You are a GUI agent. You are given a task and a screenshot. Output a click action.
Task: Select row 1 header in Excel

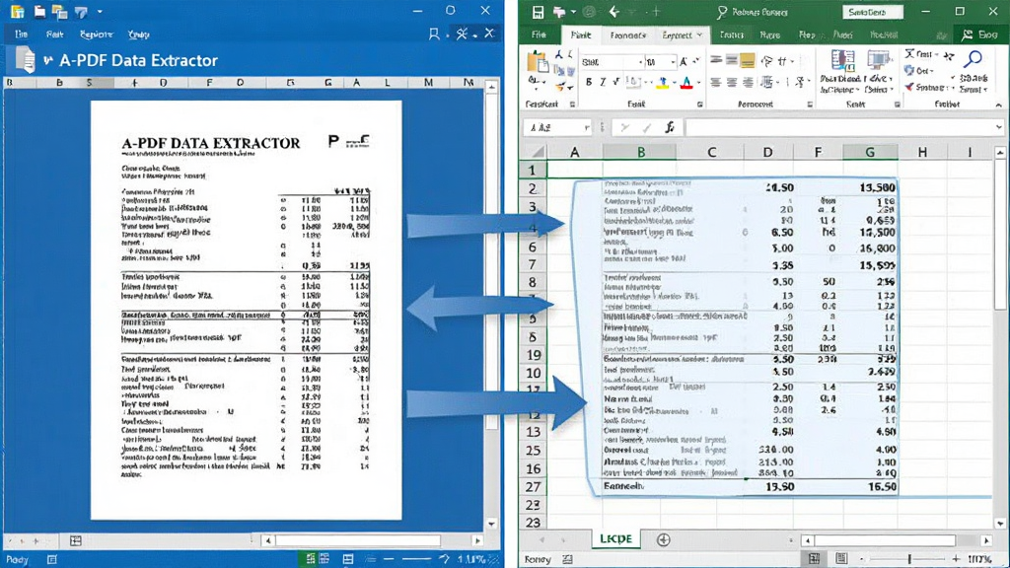(x=532, y=170)
